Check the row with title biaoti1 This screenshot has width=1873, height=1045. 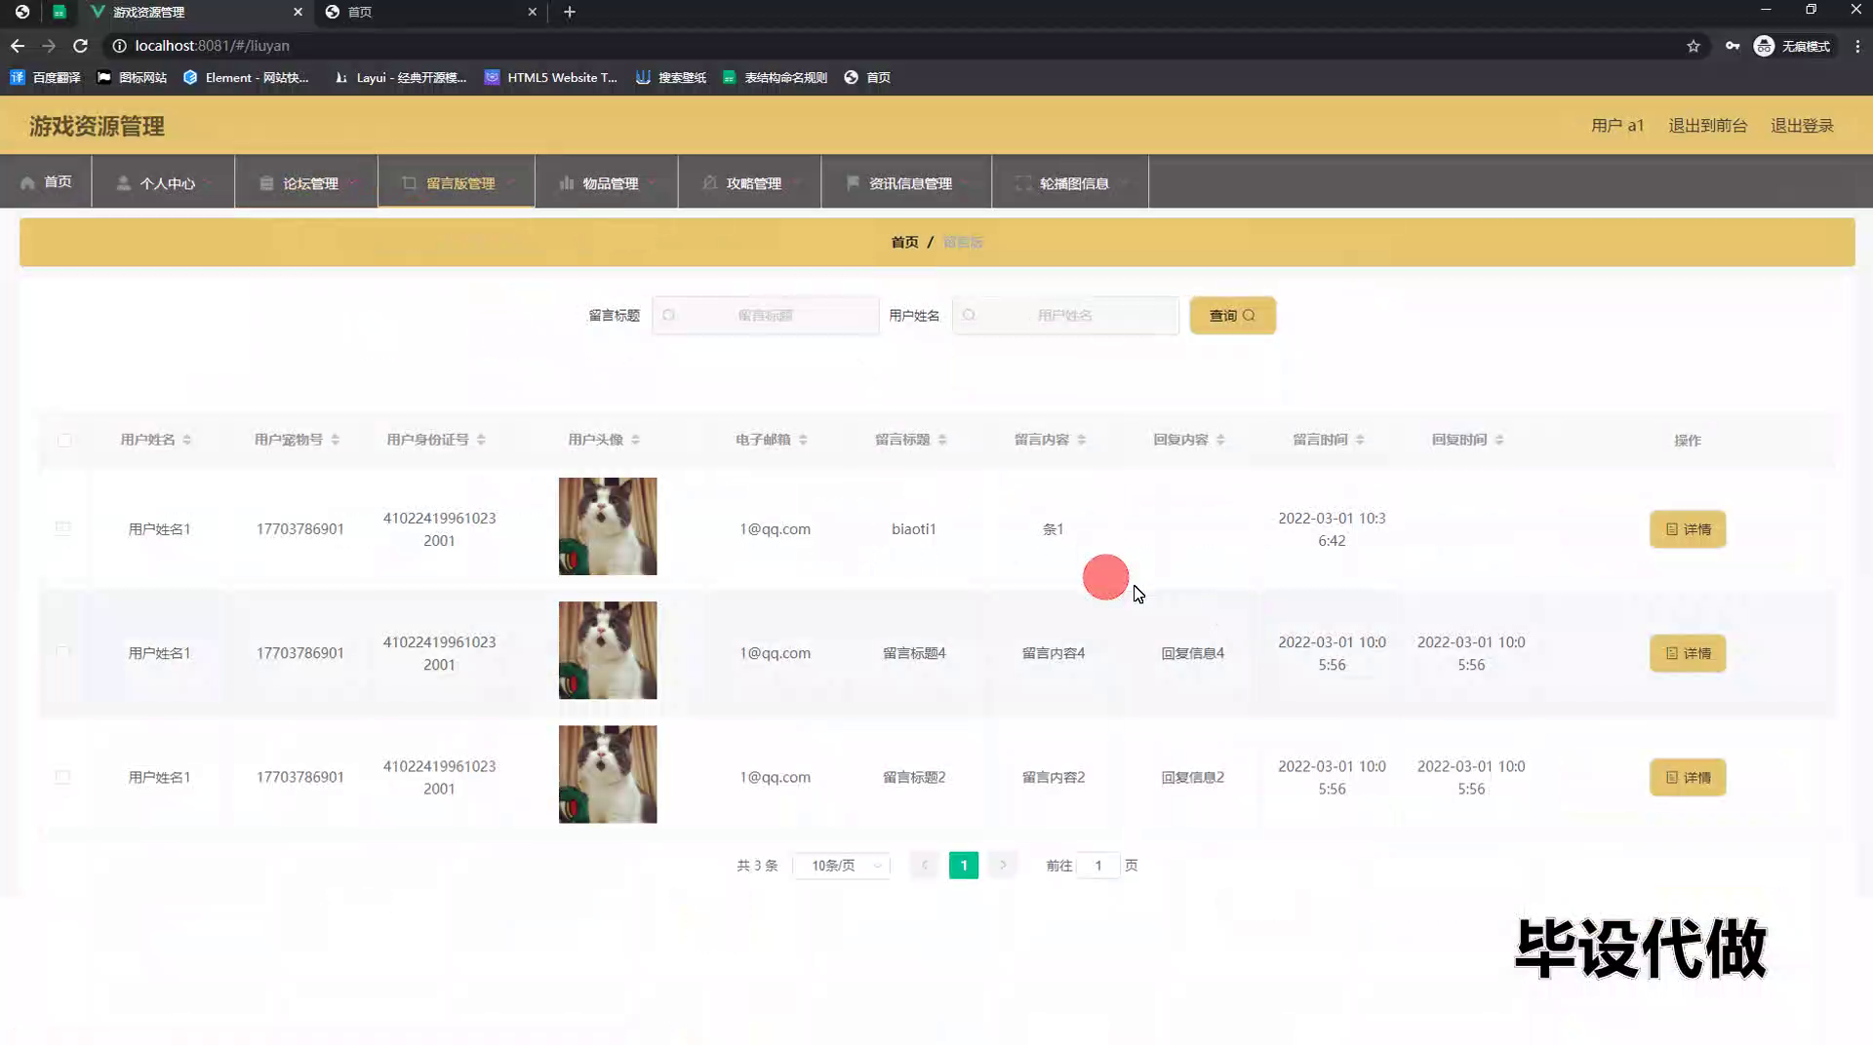[63, 528]
